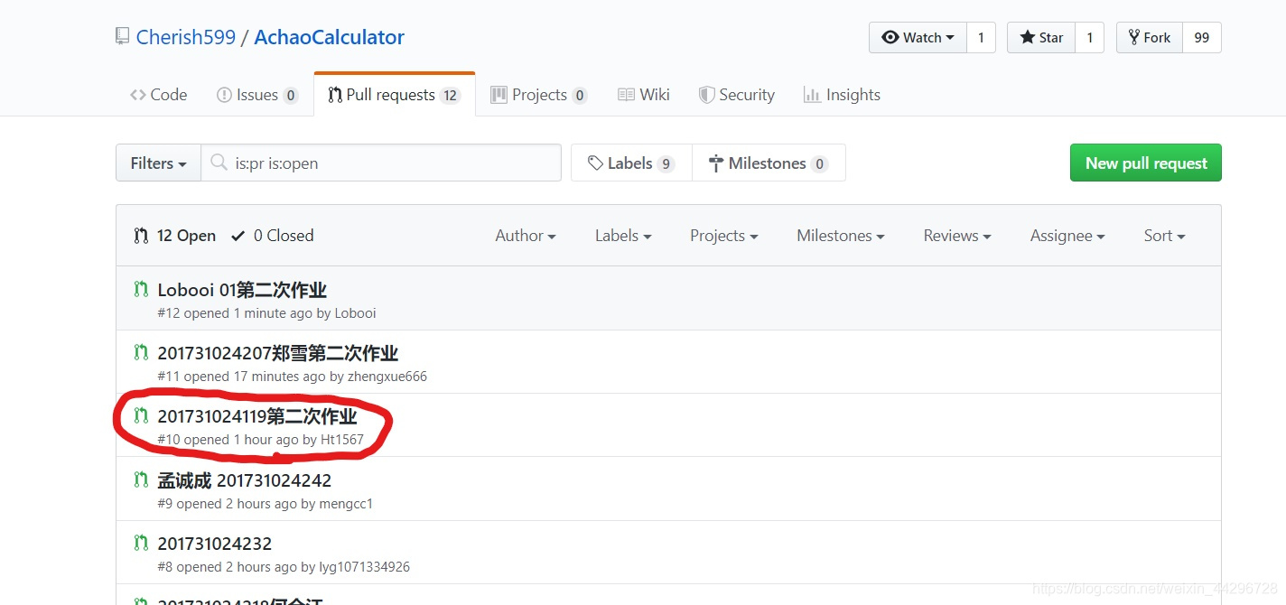The image size is (1286, 605).
Task: Click the open PR icon beside 201731024232
Action: pyautogui.click(x=140, y=544)
